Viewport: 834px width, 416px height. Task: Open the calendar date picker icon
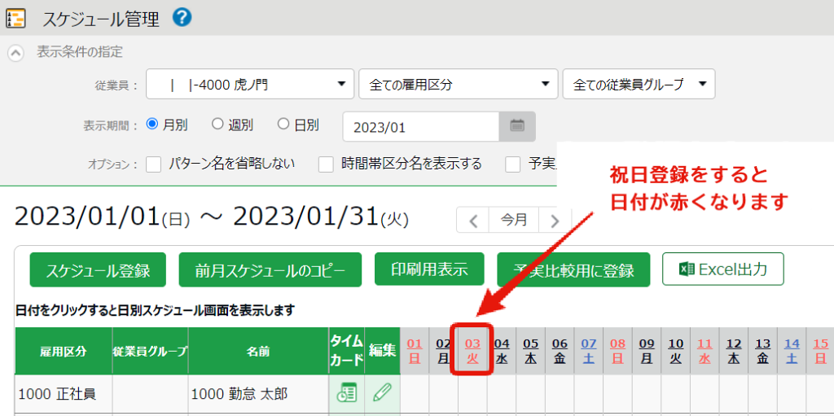pos(517,126)
